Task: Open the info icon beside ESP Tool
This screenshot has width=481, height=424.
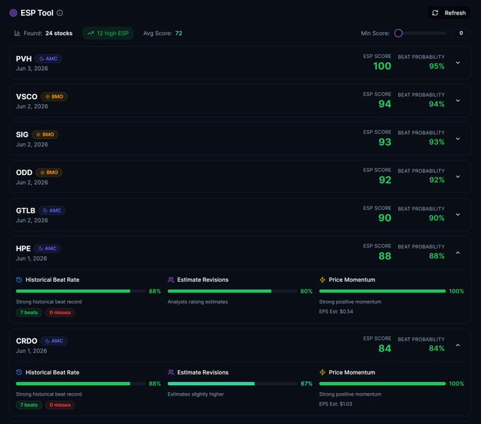Action: [x=60, y=13]
